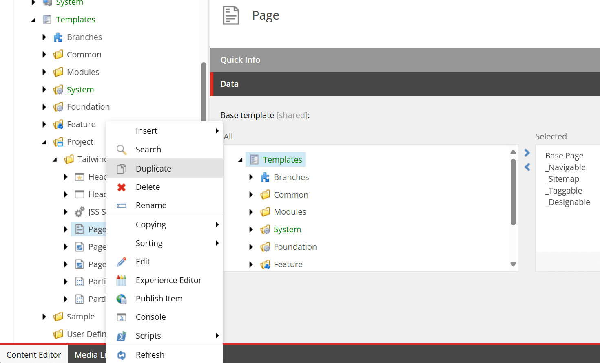
Task: Click the Duplicate pages icon in menu
Action: click(x=122, y=169)
